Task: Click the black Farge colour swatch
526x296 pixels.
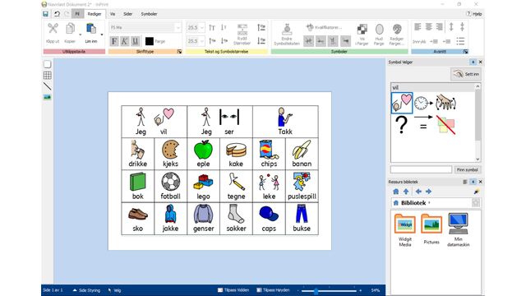Action: (150, 41)
